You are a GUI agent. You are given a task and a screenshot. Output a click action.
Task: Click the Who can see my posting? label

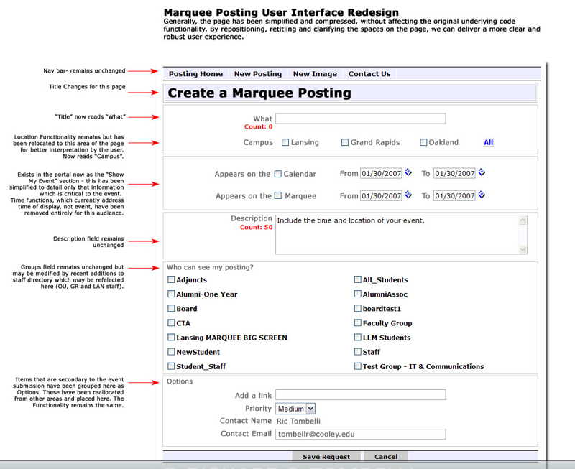[210, 267]
